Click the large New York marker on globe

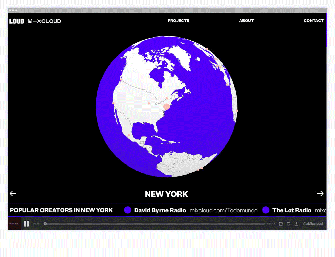167,107
